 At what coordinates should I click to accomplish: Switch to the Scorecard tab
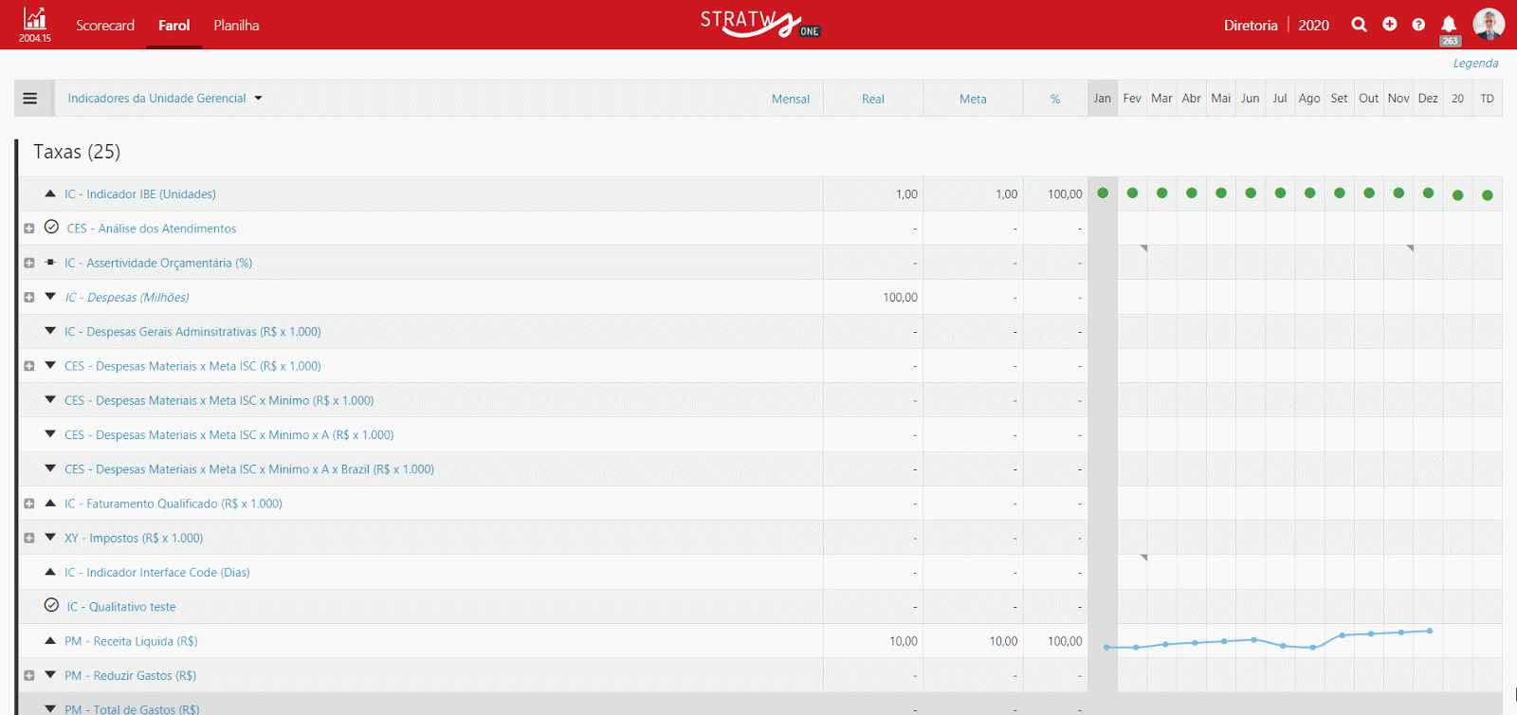coord(105,26)
